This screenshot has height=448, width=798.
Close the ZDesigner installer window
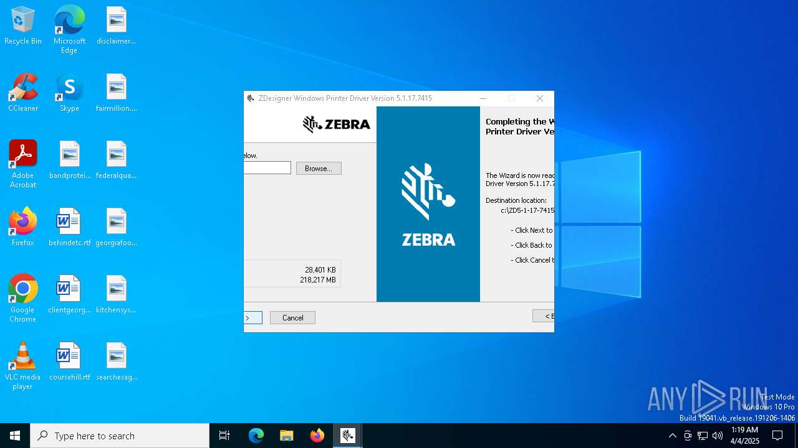point(540,98)
